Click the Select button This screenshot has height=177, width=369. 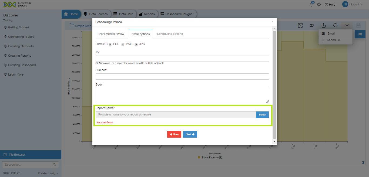click(262, 115)
